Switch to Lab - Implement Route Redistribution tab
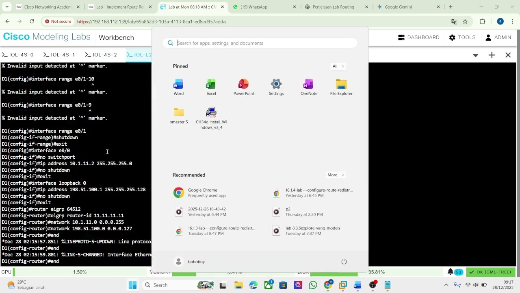 [x=120, y=7]
